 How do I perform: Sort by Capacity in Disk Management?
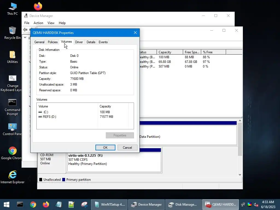click(170, 52)
